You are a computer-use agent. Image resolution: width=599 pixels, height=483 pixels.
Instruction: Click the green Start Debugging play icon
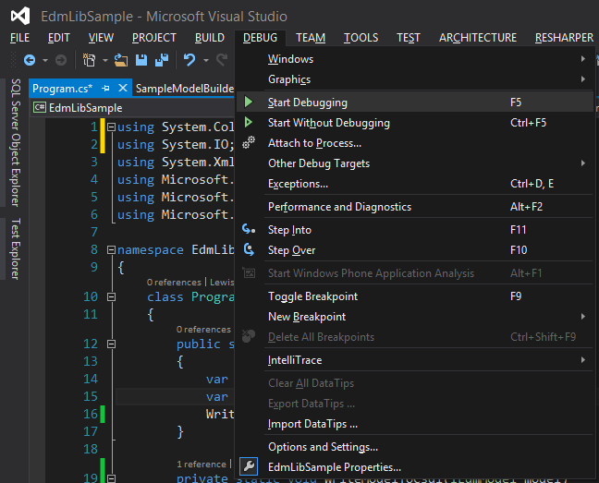(x=249, y=102)
